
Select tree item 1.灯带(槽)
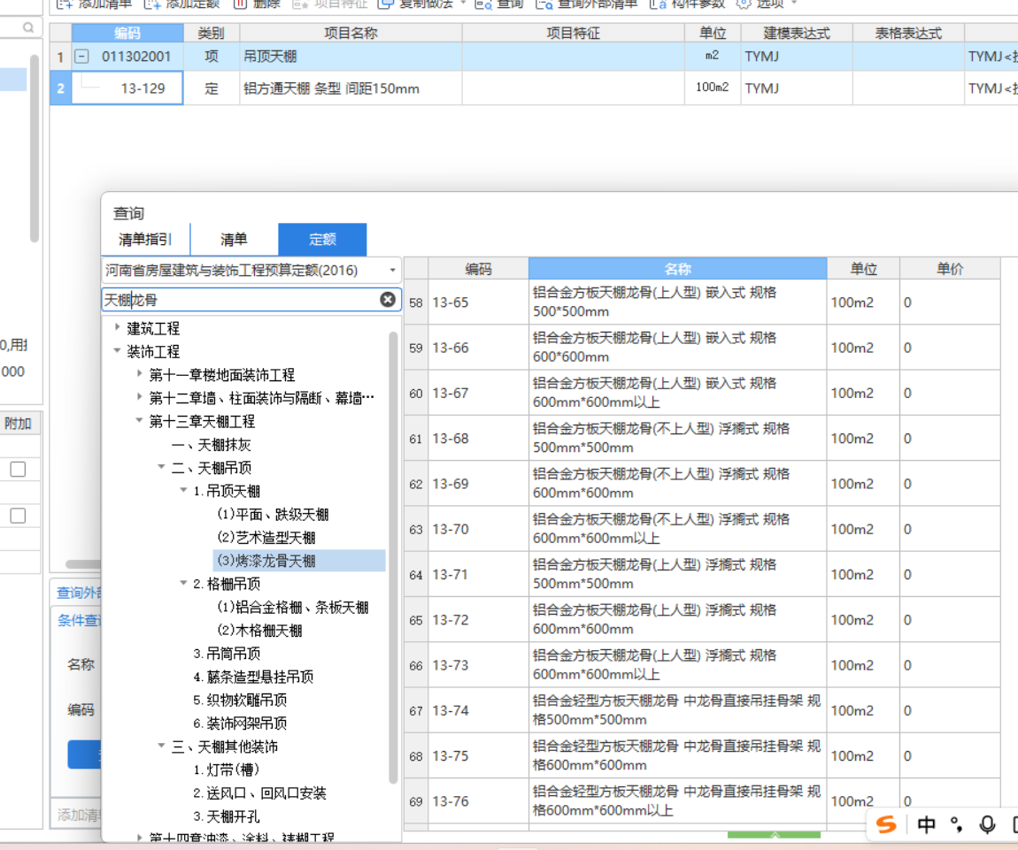[x=227, y=770]
